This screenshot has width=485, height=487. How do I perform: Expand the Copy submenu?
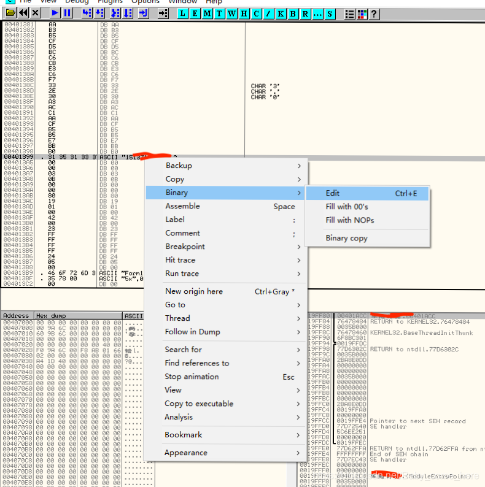[x=227, y=179]
